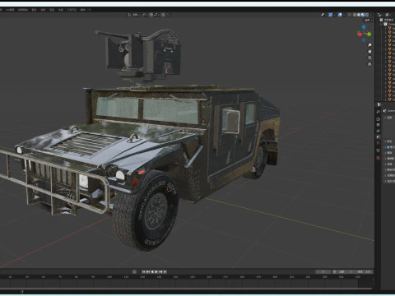395x296 pixels.
Task: Toggle X-ray mode in viewport header
Action: point(350,15)
